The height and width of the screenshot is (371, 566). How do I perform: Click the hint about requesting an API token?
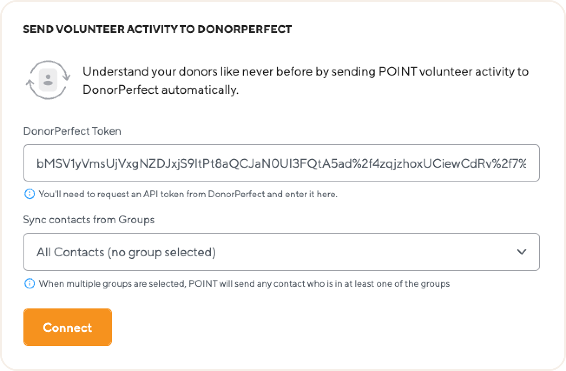point(188,194)
